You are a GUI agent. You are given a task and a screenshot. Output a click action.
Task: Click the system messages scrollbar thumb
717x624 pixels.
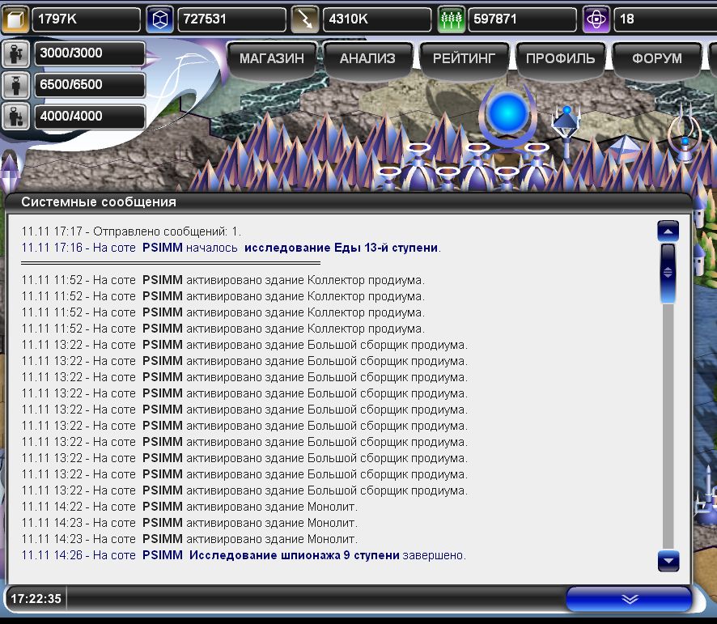[668, 273]
